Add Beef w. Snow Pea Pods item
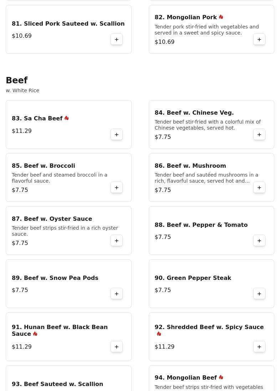 [x=117, y=294]
